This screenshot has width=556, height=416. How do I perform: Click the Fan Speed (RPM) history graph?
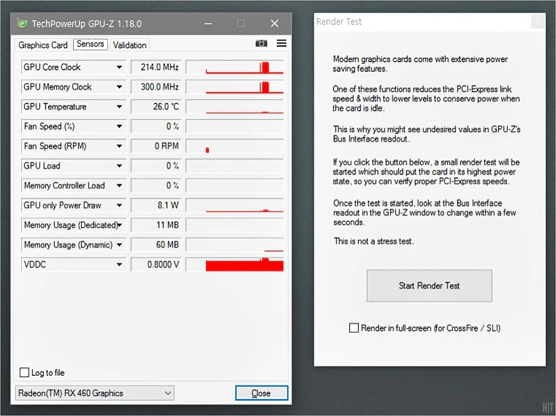coord(235,146)
